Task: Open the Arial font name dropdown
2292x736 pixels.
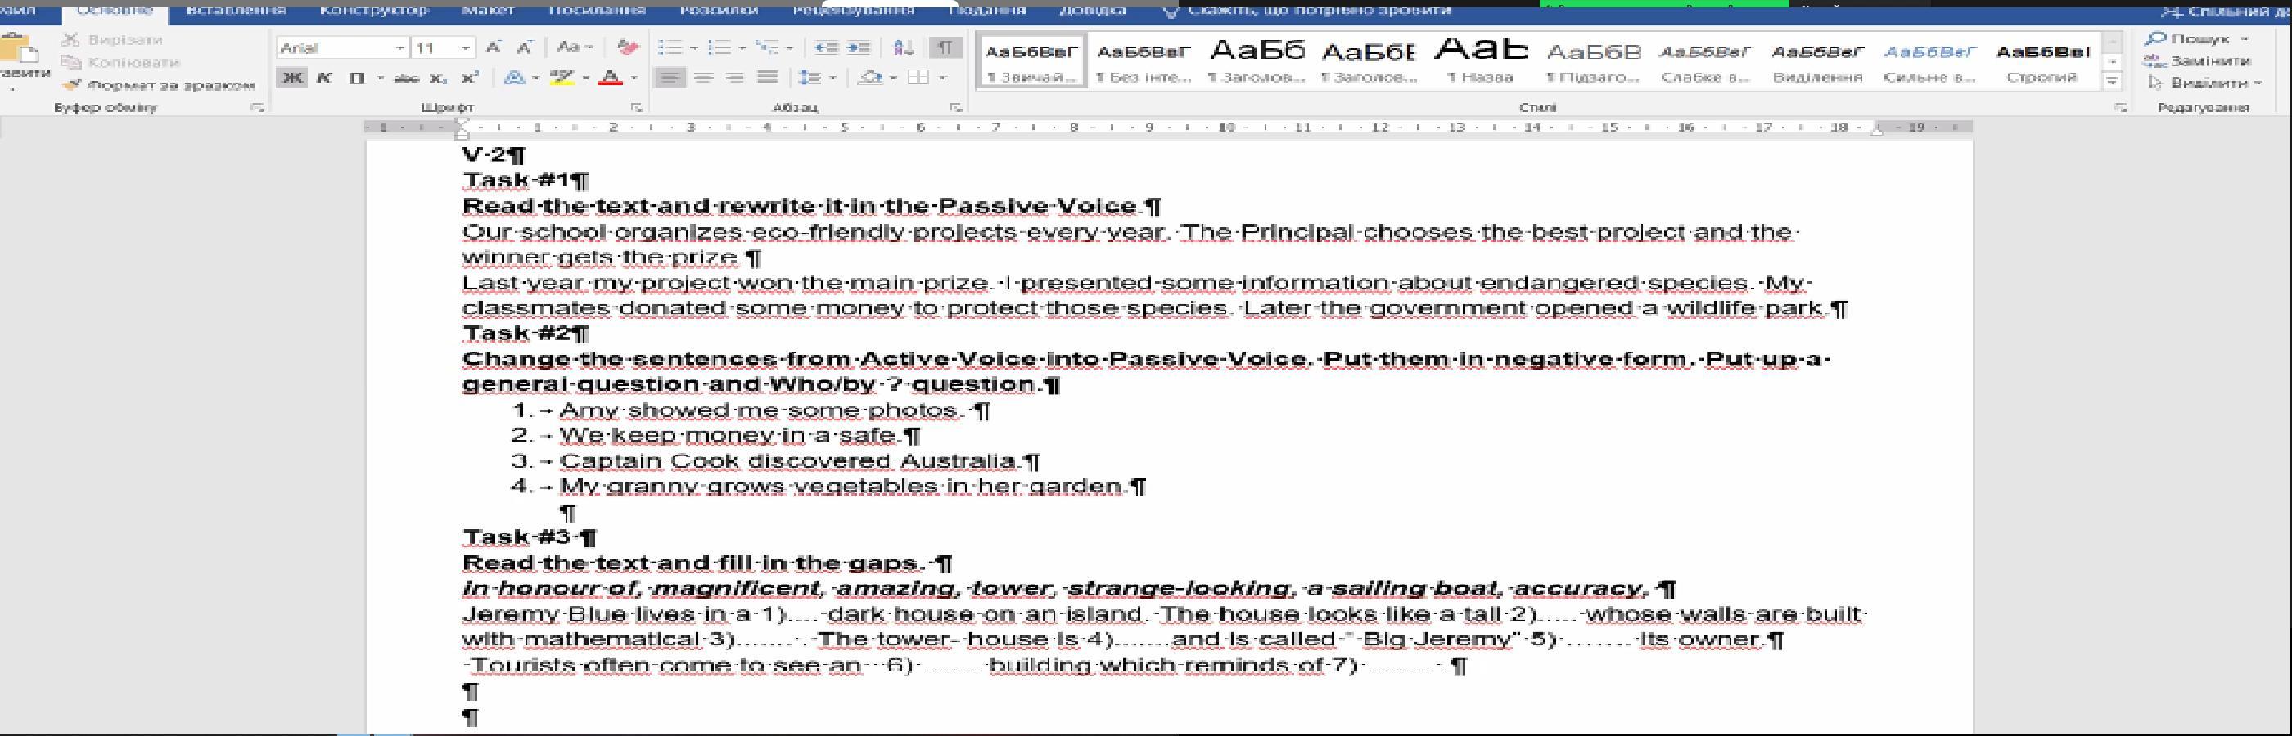Action: (400, 47)
